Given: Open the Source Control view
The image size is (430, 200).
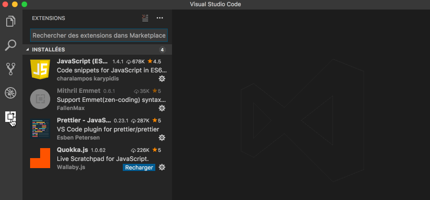Looking at the screenshot, I should coord(11,69).
